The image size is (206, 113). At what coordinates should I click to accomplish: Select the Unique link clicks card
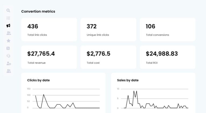pyautogui.click(x=108, y=30)
